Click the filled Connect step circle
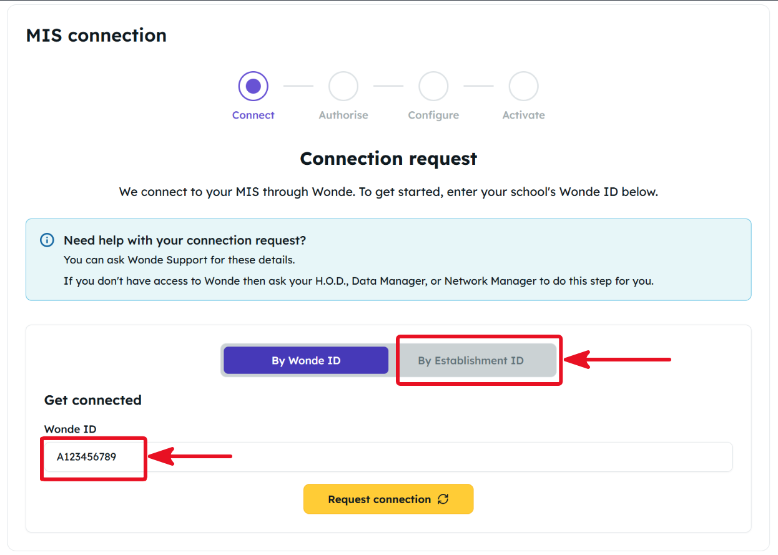778x555 pixels. point(254,86)
